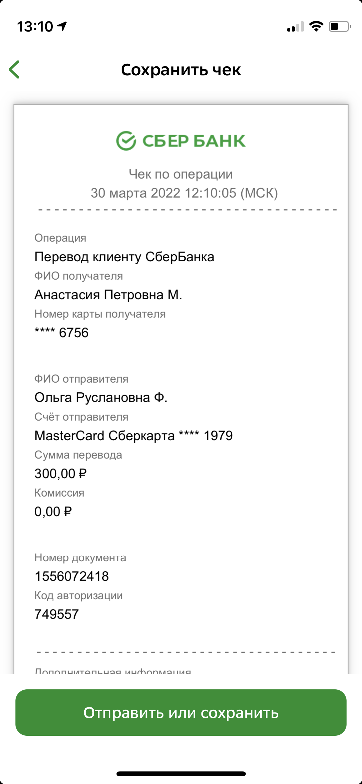The width and height of the screenshot is (362, 784).
Task: Tap the transfer amount 300,00 ₽
Action: 60,474
